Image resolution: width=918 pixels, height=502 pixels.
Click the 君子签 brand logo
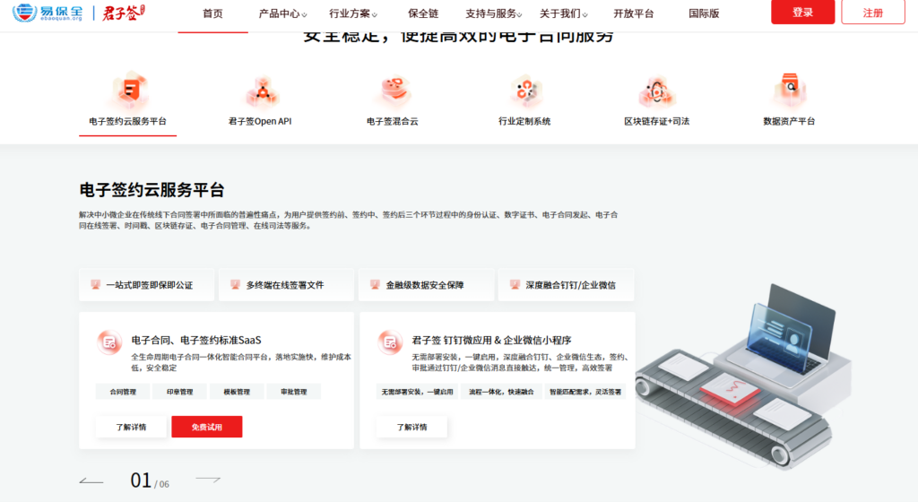tap(124, 13)
